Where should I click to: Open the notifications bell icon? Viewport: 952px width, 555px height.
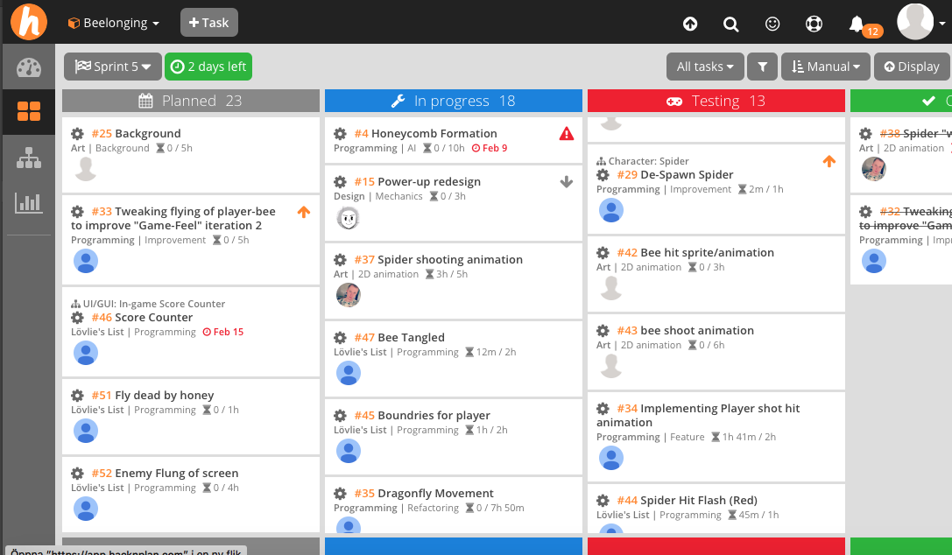(x=857, y=24)
